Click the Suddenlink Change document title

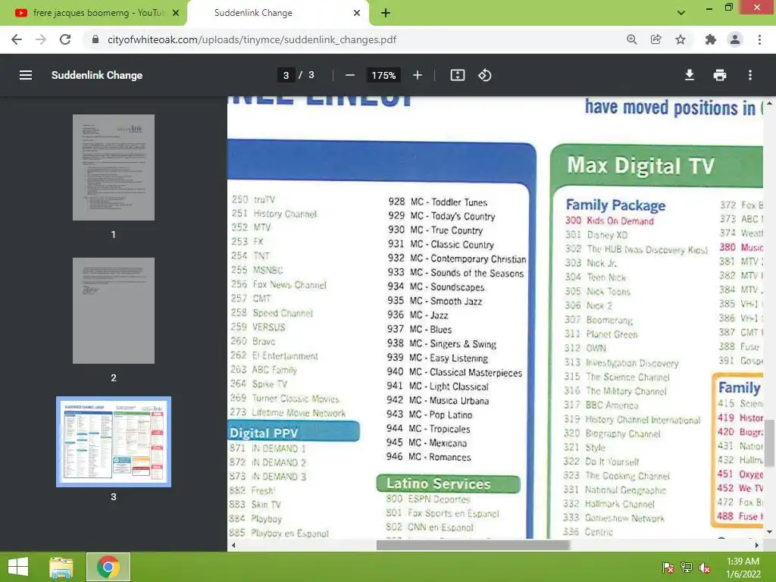(97, 75)
